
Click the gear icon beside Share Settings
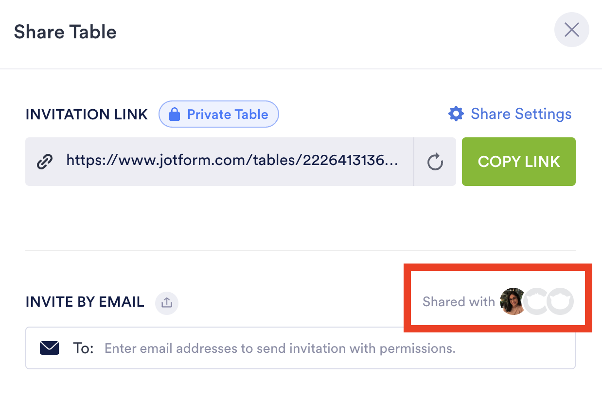pyautogui.click(x=456, y=114)
